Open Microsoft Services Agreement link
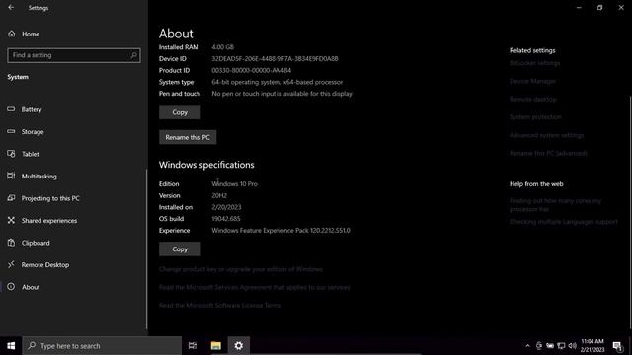This screenshot has width=632, height=355. 255,287
